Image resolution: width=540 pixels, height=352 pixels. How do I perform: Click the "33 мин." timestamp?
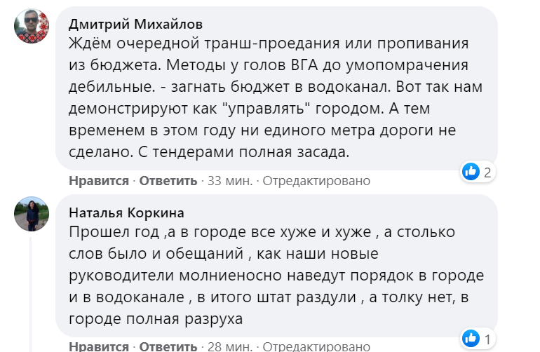pyautogui.click(x=230, y=181)
